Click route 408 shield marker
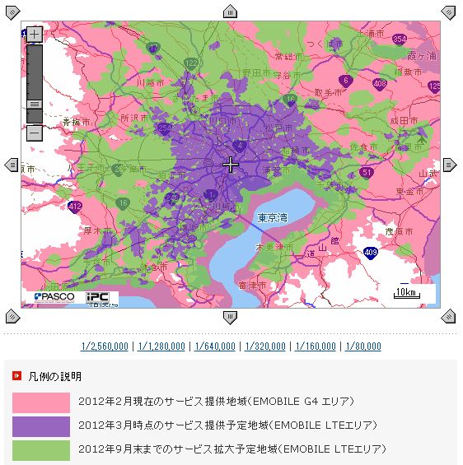The image size is (463, 465). point(380,84)
